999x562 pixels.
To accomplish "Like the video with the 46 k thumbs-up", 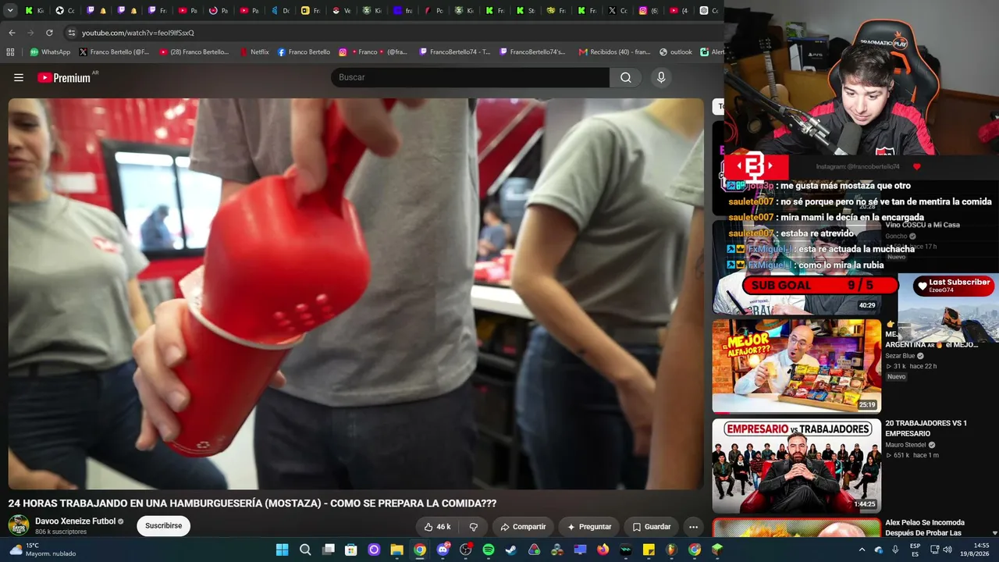I will (x=437, y=527).
